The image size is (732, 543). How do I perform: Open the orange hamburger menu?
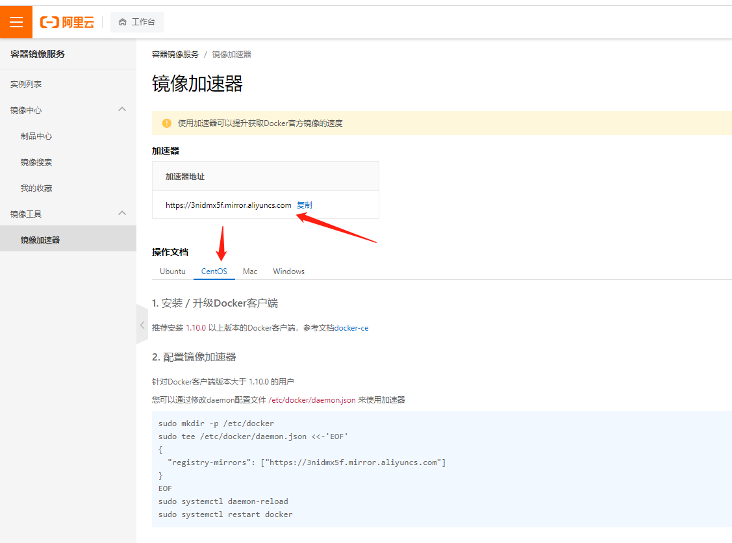[16, 22]
